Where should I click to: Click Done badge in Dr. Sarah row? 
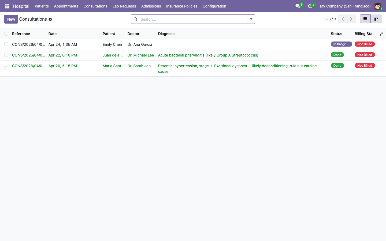[x=337, y=66]
